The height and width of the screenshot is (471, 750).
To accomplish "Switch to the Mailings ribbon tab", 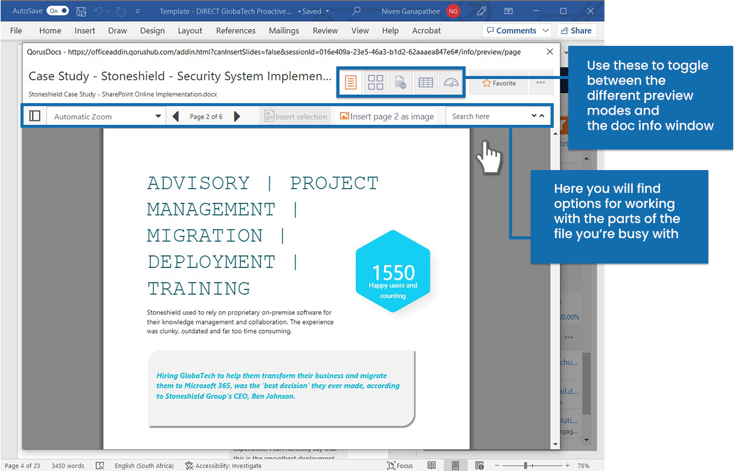I will pos(284,30).
